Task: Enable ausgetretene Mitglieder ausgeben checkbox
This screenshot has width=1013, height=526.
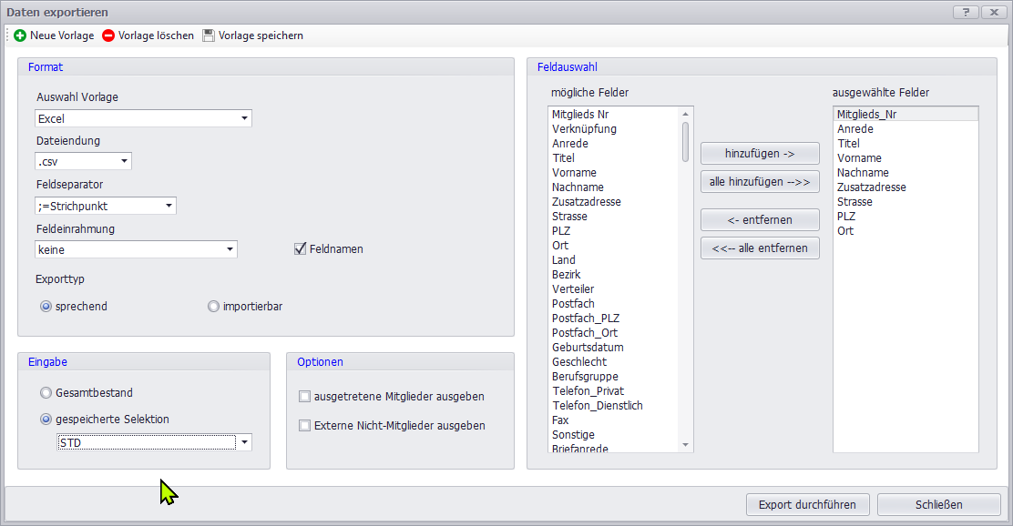Action: (305, 397)
